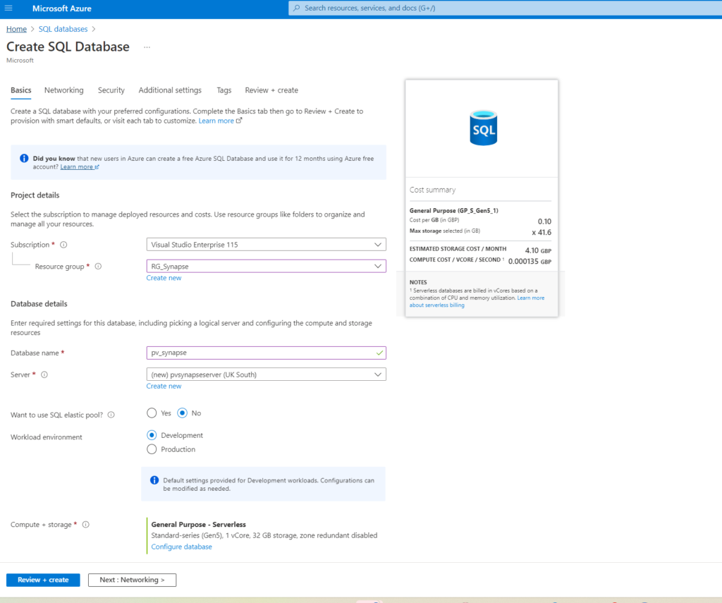The width and height of the screenshot is (722, 603).
Task: Switch to the Networking tab
Action: (x=64, y=90)
